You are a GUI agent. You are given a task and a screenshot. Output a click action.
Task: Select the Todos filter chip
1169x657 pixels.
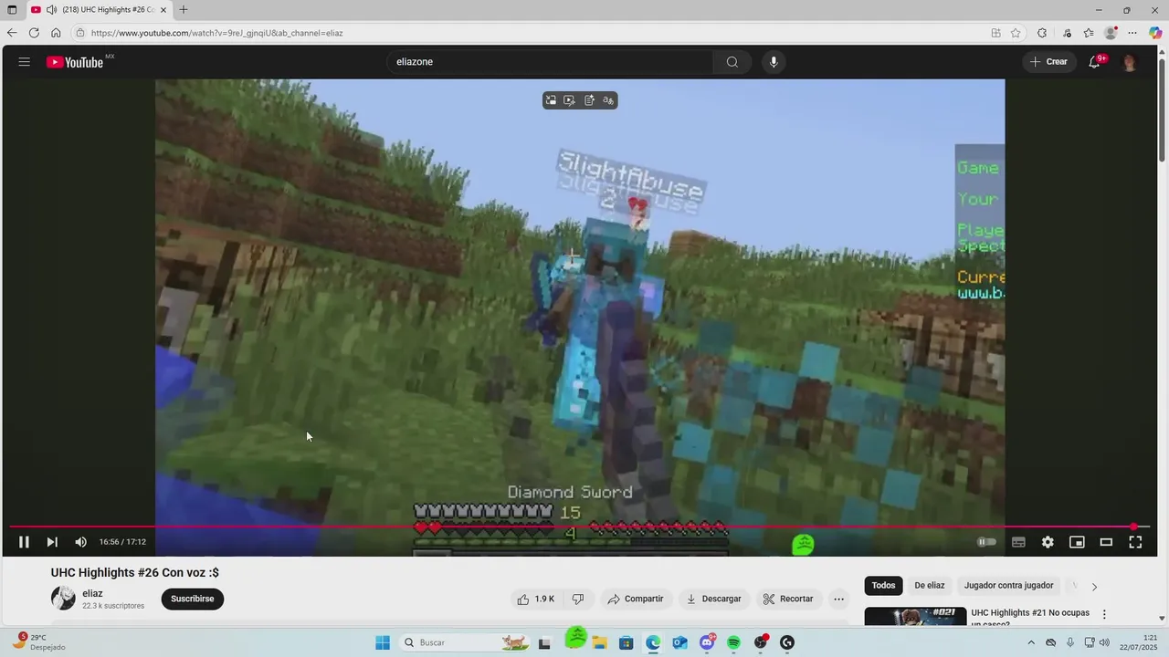click(883, 586)
